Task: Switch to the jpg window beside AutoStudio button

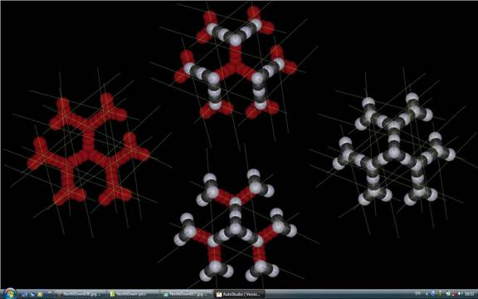Action: 187,294
